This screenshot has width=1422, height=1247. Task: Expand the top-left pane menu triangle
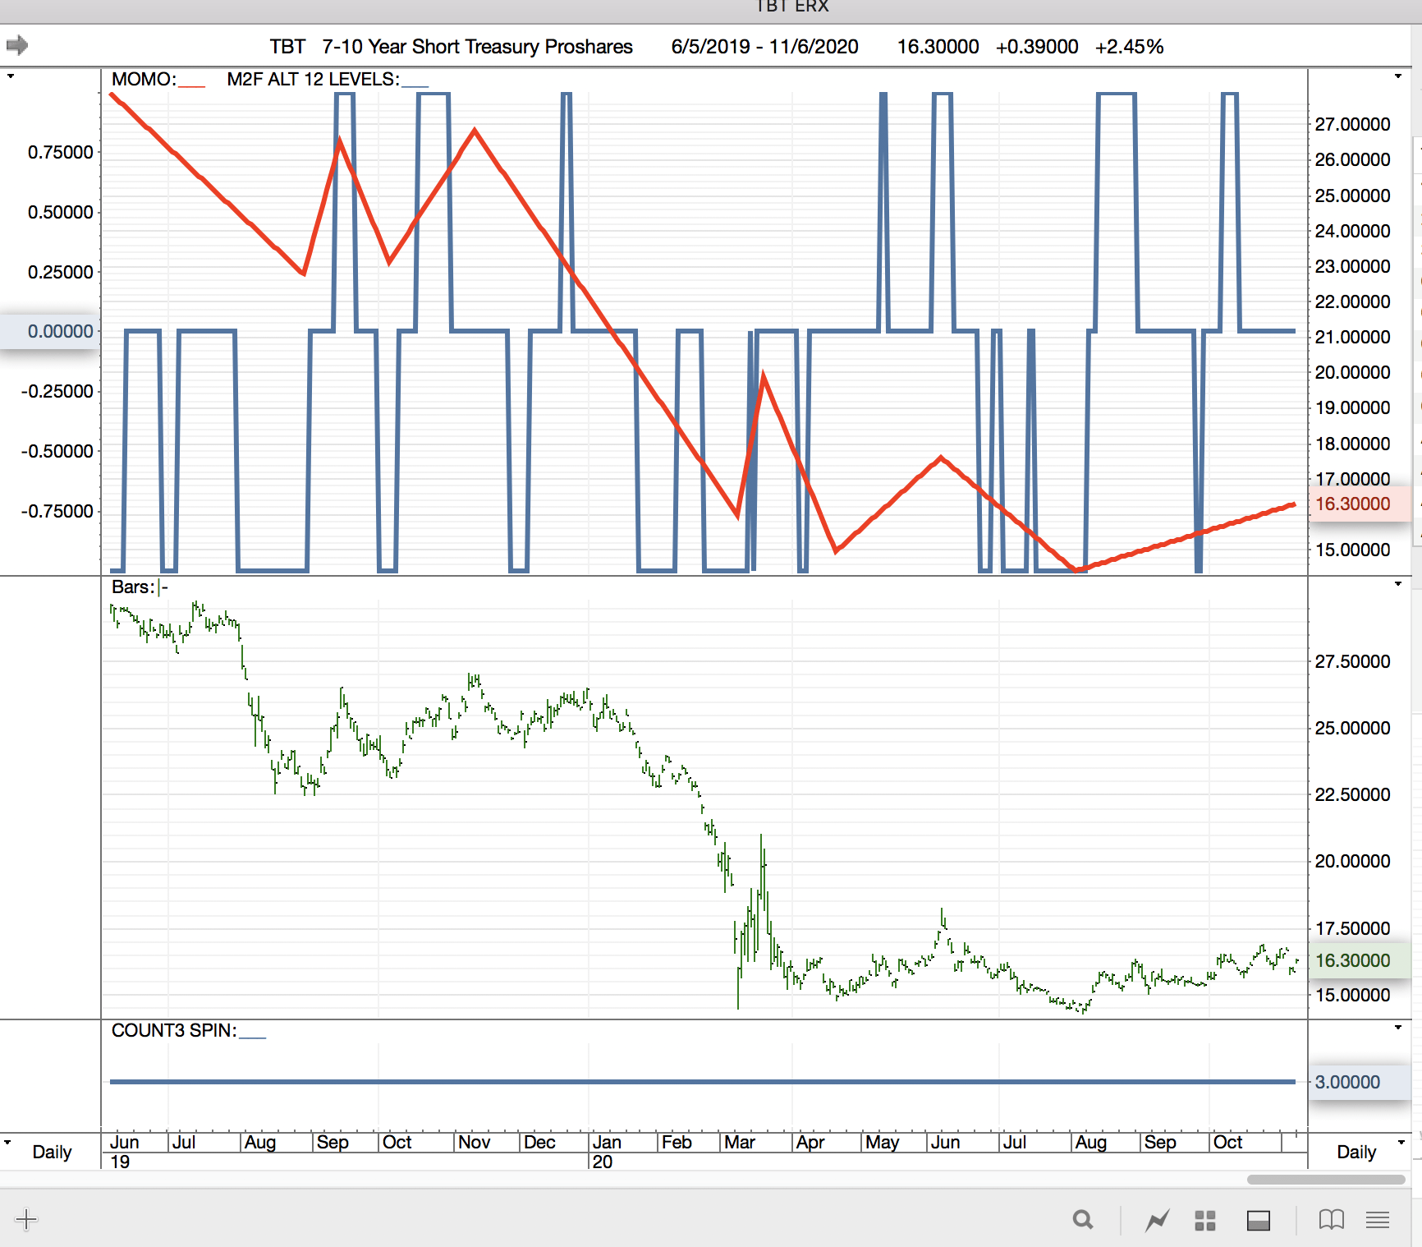[x=11, y=76]
